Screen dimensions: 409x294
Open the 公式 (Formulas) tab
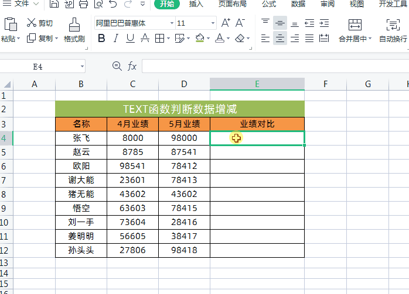(269, 4)
